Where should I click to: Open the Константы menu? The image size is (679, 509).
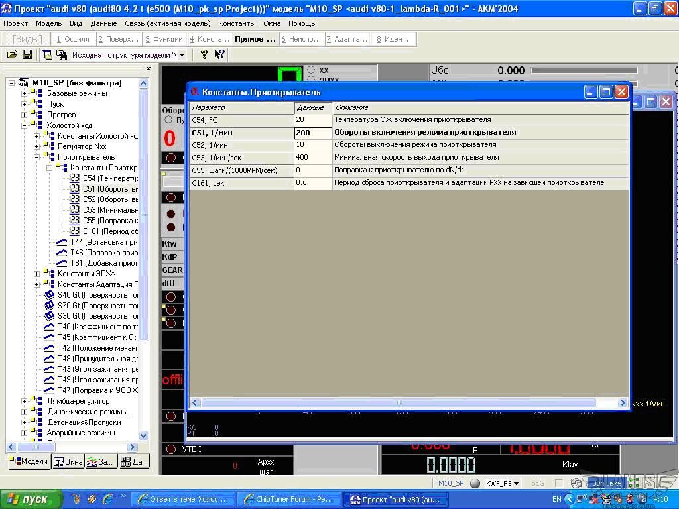pos(237,23)
